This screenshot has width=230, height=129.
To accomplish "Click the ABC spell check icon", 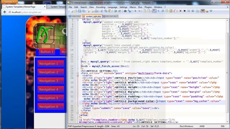I will pyautogui.click(x=203, y=11).
